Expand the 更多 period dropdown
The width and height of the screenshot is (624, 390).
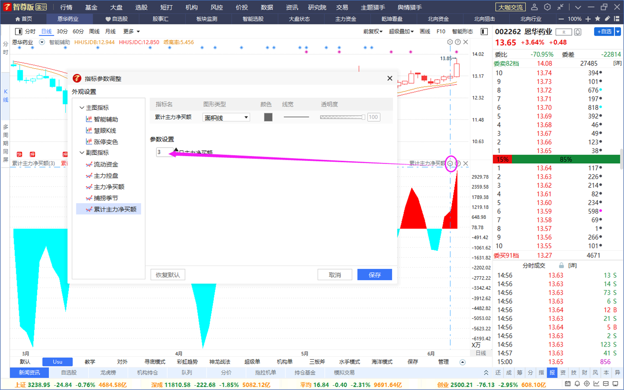pos(131,32)
